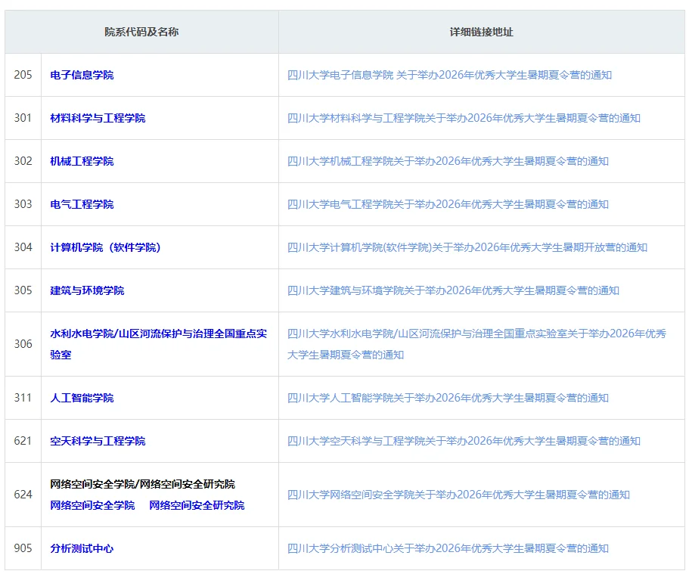Select department code 621 cell
The width and height of the screenshot is (689, 574).
(23, 441)
